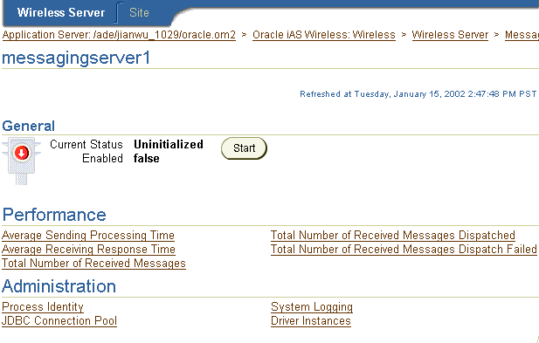Open the Site tab
Image resolution: width=539 pixels, height=343 pixels.
[x=139, y=13]
